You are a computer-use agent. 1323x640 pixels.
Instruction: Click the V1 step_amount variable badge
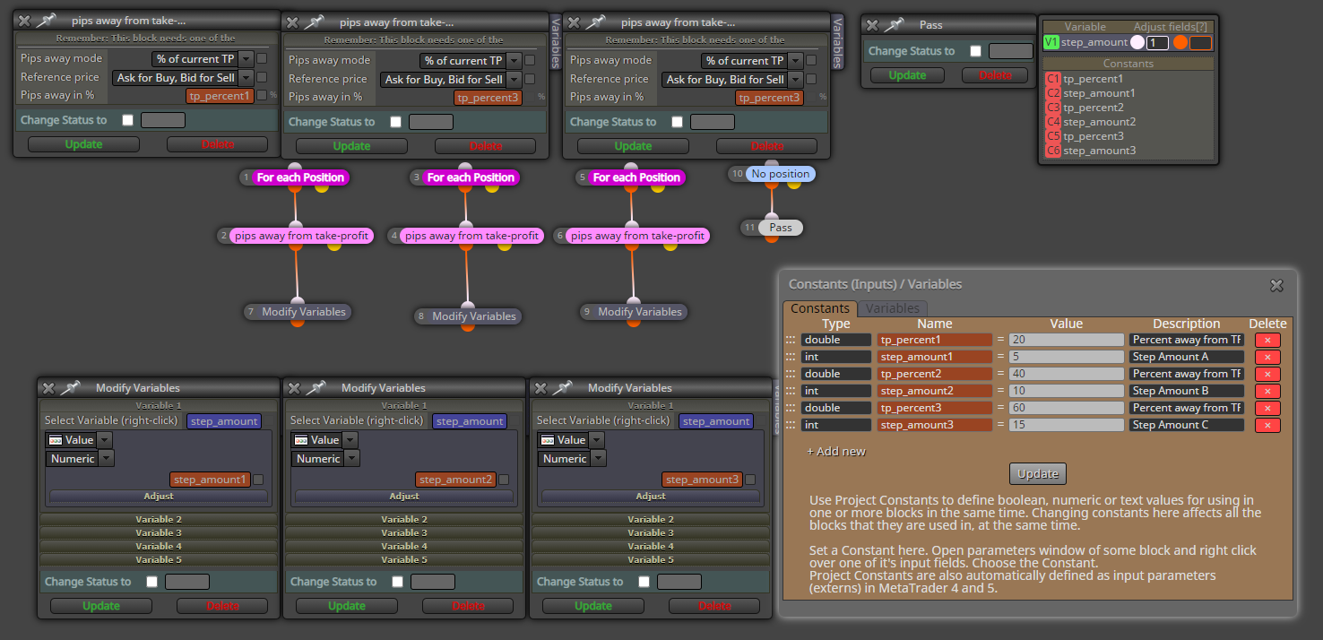click(x=1051, y=42)
